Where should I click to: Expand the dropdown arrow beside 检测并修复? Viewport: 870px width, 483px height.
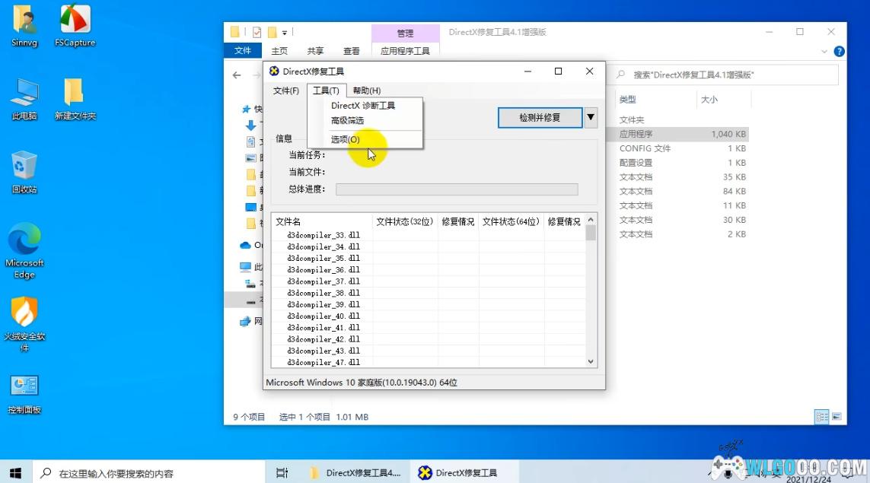coord(591,118)
